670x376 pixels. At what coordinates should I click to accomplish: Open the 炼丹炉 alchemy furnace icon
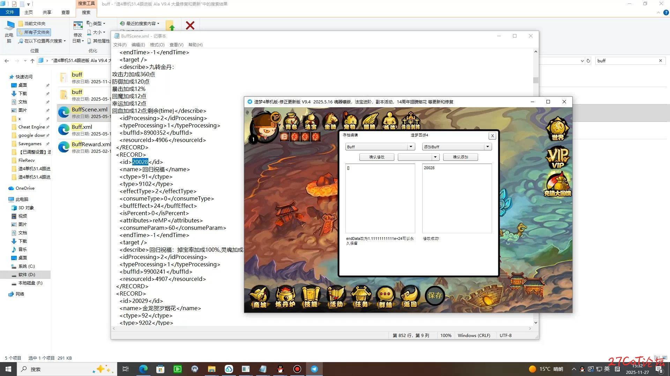(285, 297)
